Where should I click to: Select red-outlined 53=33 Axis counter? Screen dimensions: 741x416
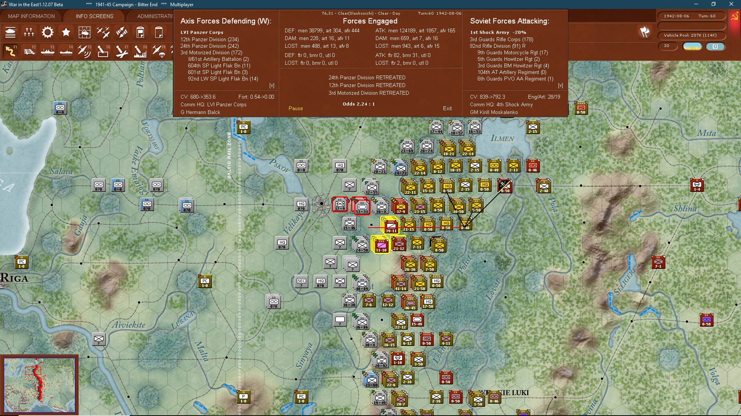coord(361,207)
